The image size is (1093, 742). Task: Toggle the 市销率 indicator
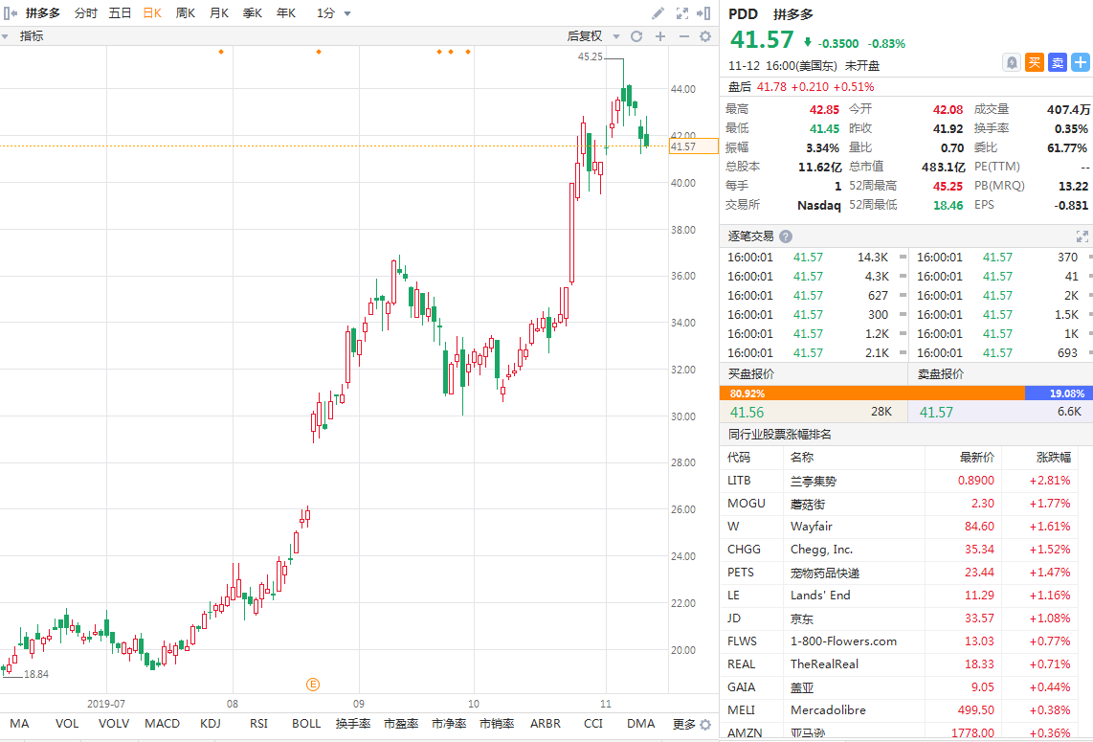[497, 724]
